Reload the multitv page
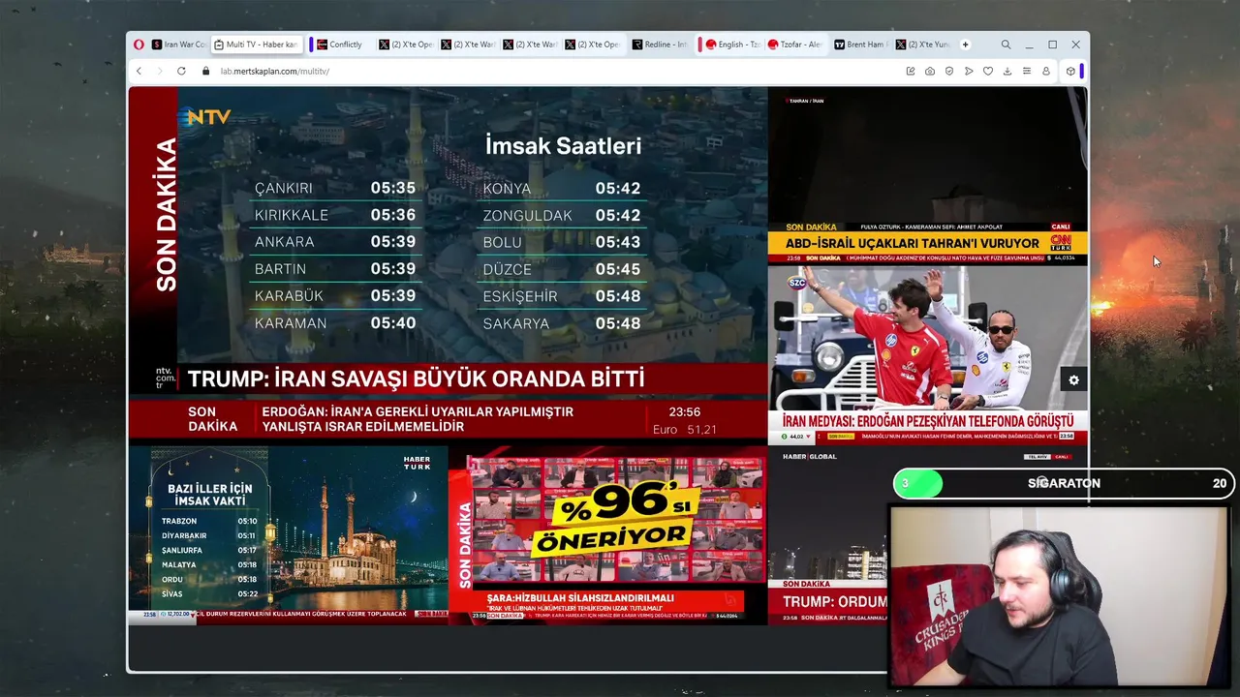This screenshot has height=697, width=1240. 181,71
